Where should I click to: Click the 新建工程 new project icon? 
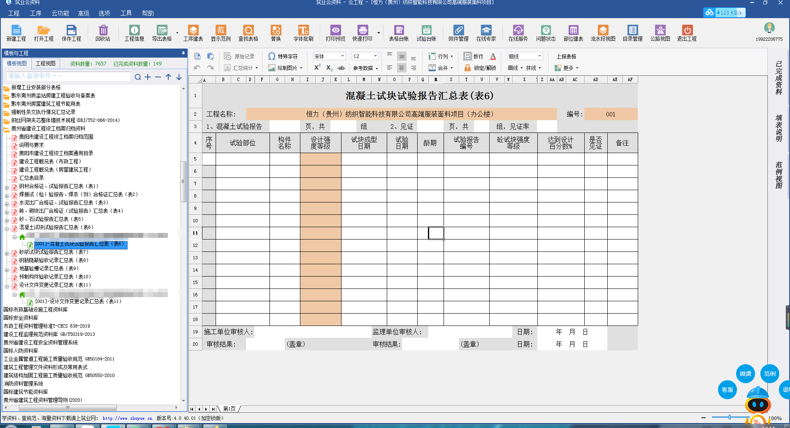point(16,33)
